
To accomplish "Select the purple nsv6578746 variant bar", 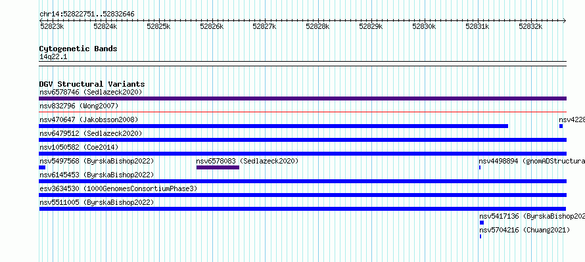I will tap(302, 98).
